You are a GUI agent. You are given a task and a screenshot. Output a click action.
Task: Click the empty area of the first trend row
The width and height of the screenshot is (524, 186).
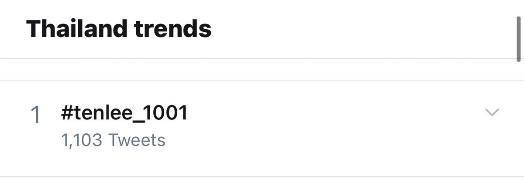coord(327,128)
